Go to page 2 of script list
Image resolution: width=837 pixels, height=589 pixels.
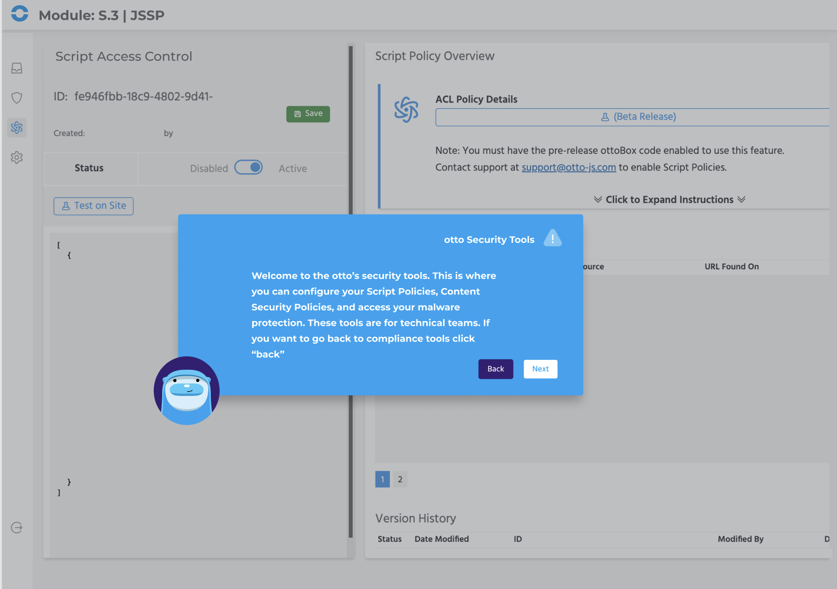(x=400, y=479)
